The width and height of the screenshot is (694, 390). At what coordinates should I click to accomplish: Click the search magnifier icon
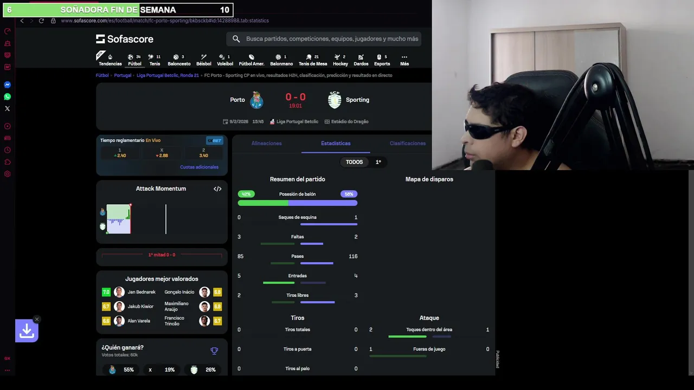click(x=236, y=39)
